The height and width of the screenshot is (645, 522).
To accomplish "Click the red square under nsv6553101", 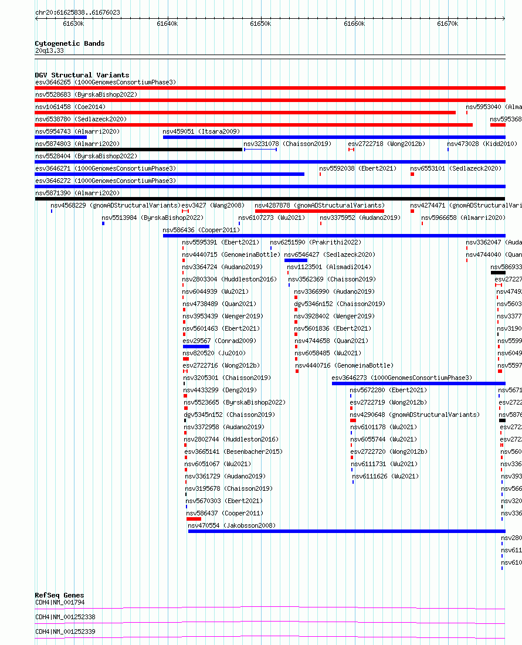I will point(412,174).
